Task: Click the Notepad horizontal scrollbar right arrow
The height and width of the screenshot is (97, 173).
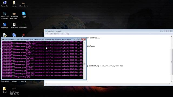Action: pyautogui.click(x=169, y=84)
